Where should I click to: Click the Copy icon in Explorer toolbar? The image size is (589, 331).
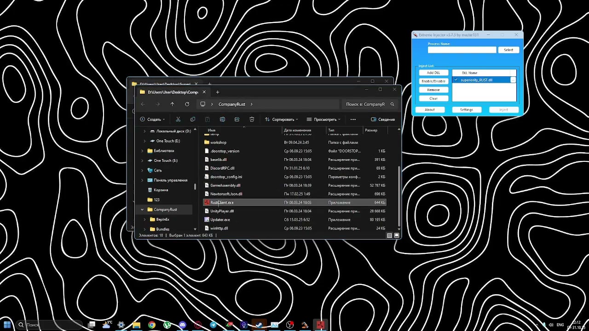point(193,120)
